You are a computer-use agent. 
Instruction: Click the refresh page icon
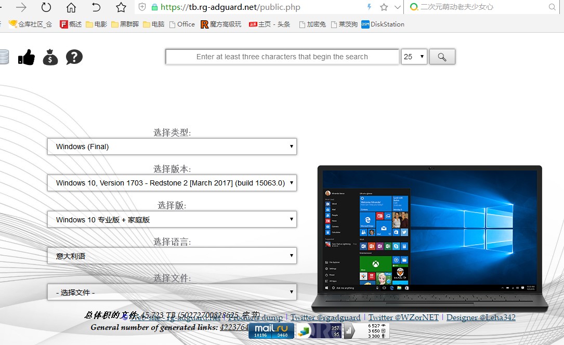point(46,7)
